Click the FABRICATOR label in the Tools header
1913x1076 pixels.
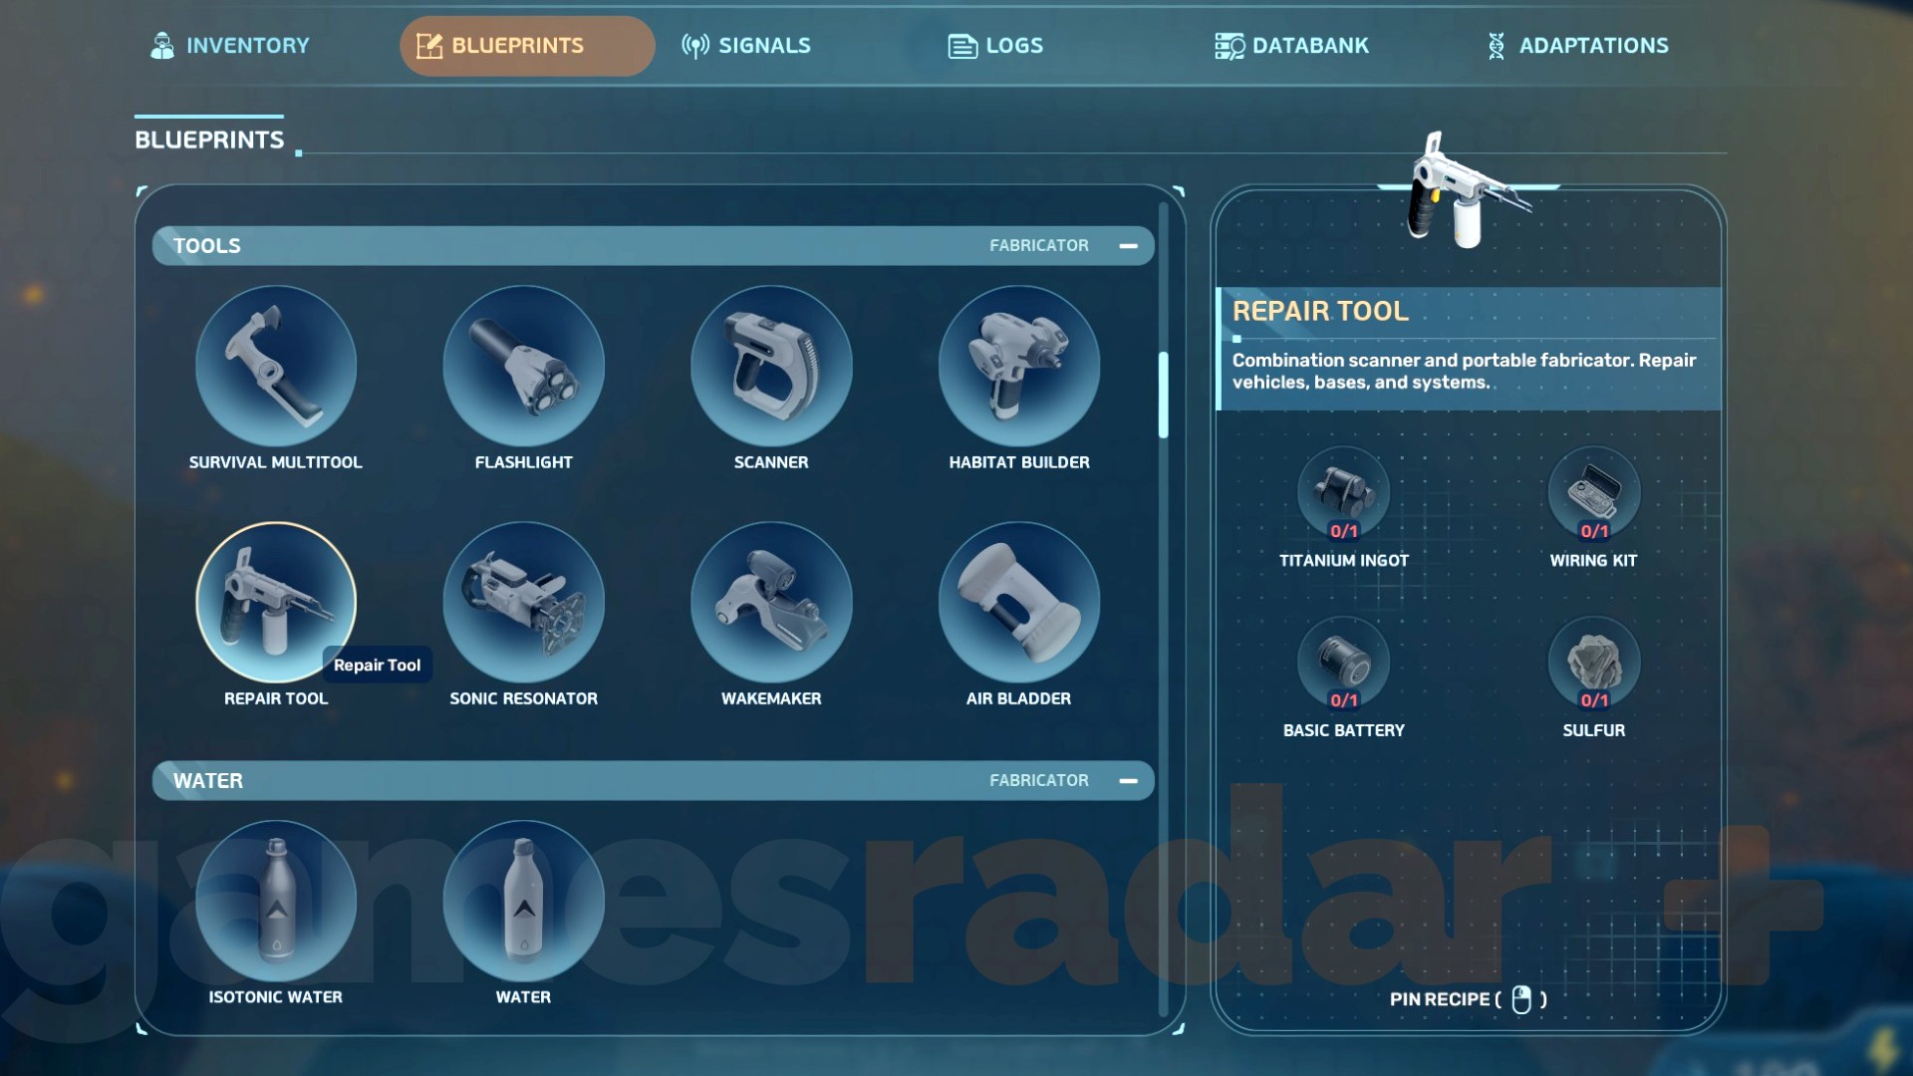tap(1039, 246)
